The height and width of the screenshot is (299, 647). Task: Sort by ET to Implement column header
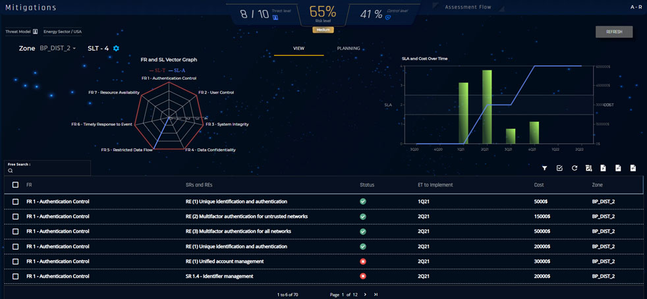coord(435,185)
